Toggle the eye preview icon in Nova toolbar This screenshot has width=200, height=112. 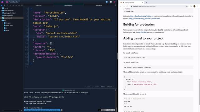107,2
